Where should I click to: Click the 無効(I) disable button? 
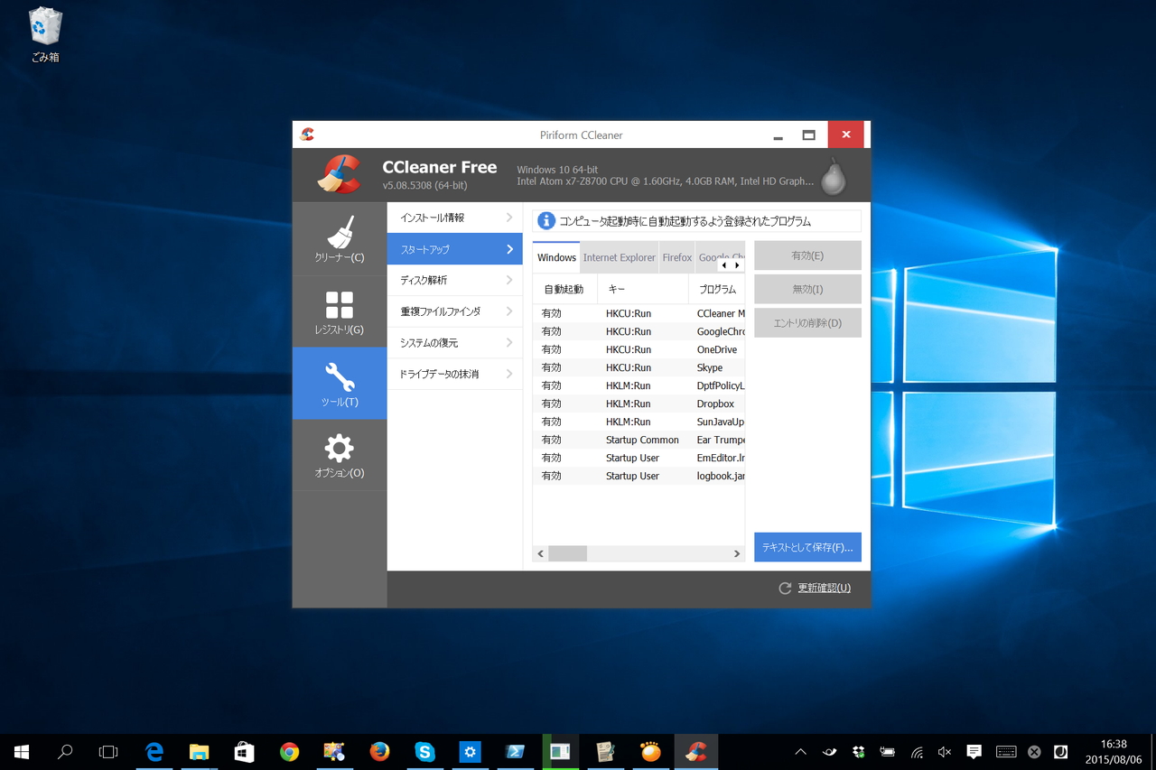[x=807, y=289]
